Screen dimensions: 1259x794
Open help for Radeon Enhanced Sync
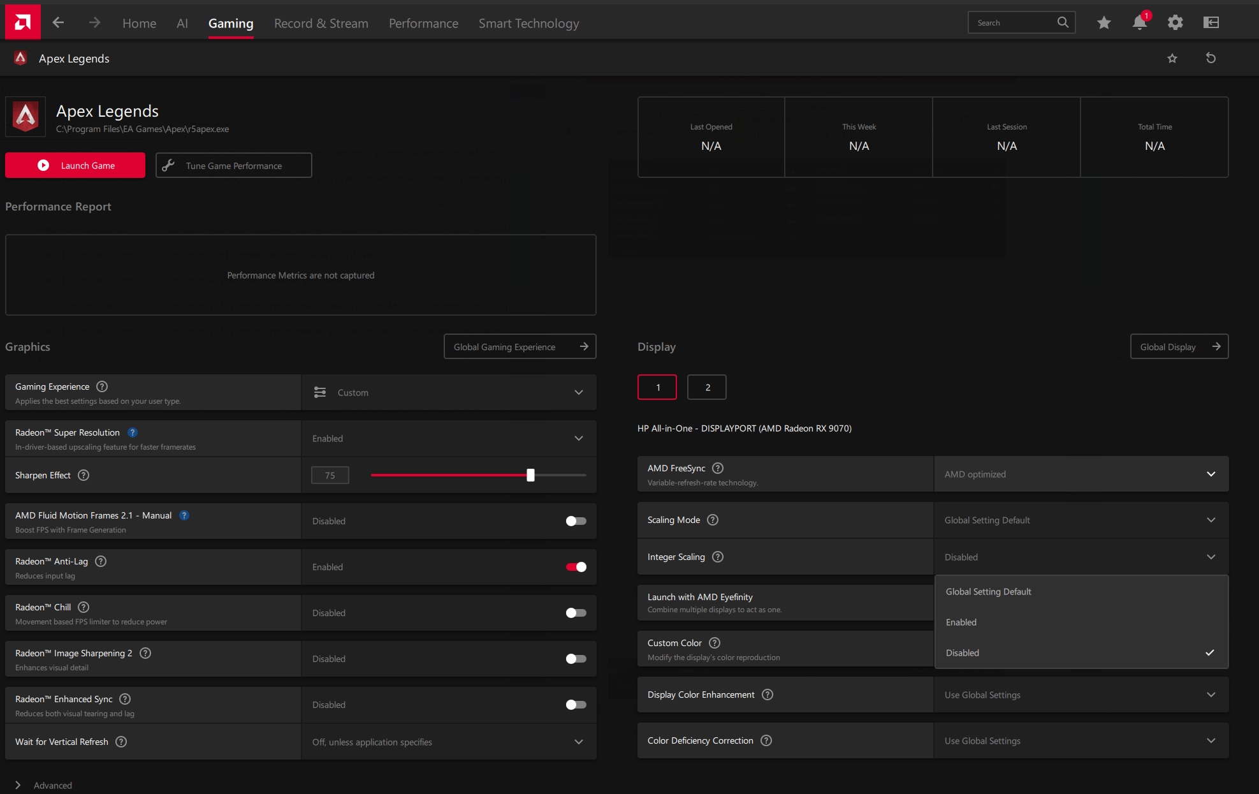pyautogui.click(x=125, y=699)
